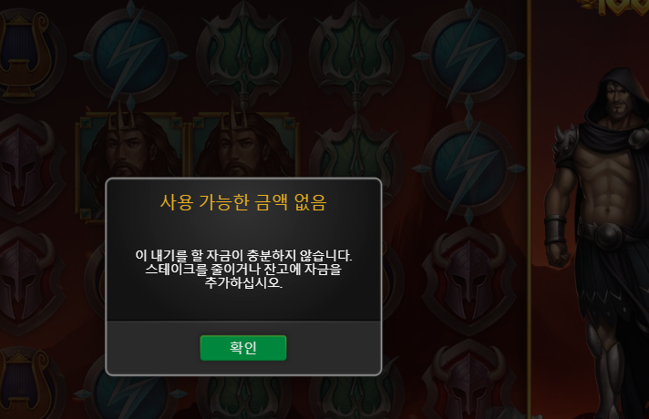Click the bottom-left golden lyre symbol
This screenshot has height=419, width=649.
(x=26, y=384)
